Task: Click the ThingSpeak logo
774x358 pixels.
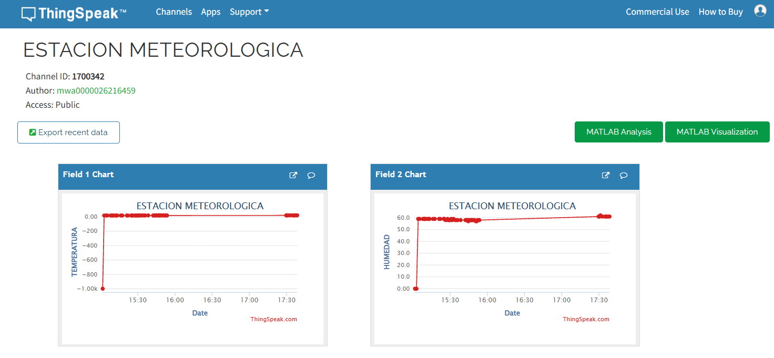Action: coord(74,13)
